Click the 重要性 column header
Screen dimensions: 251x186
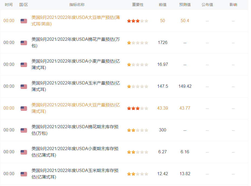tap(138, 5)
